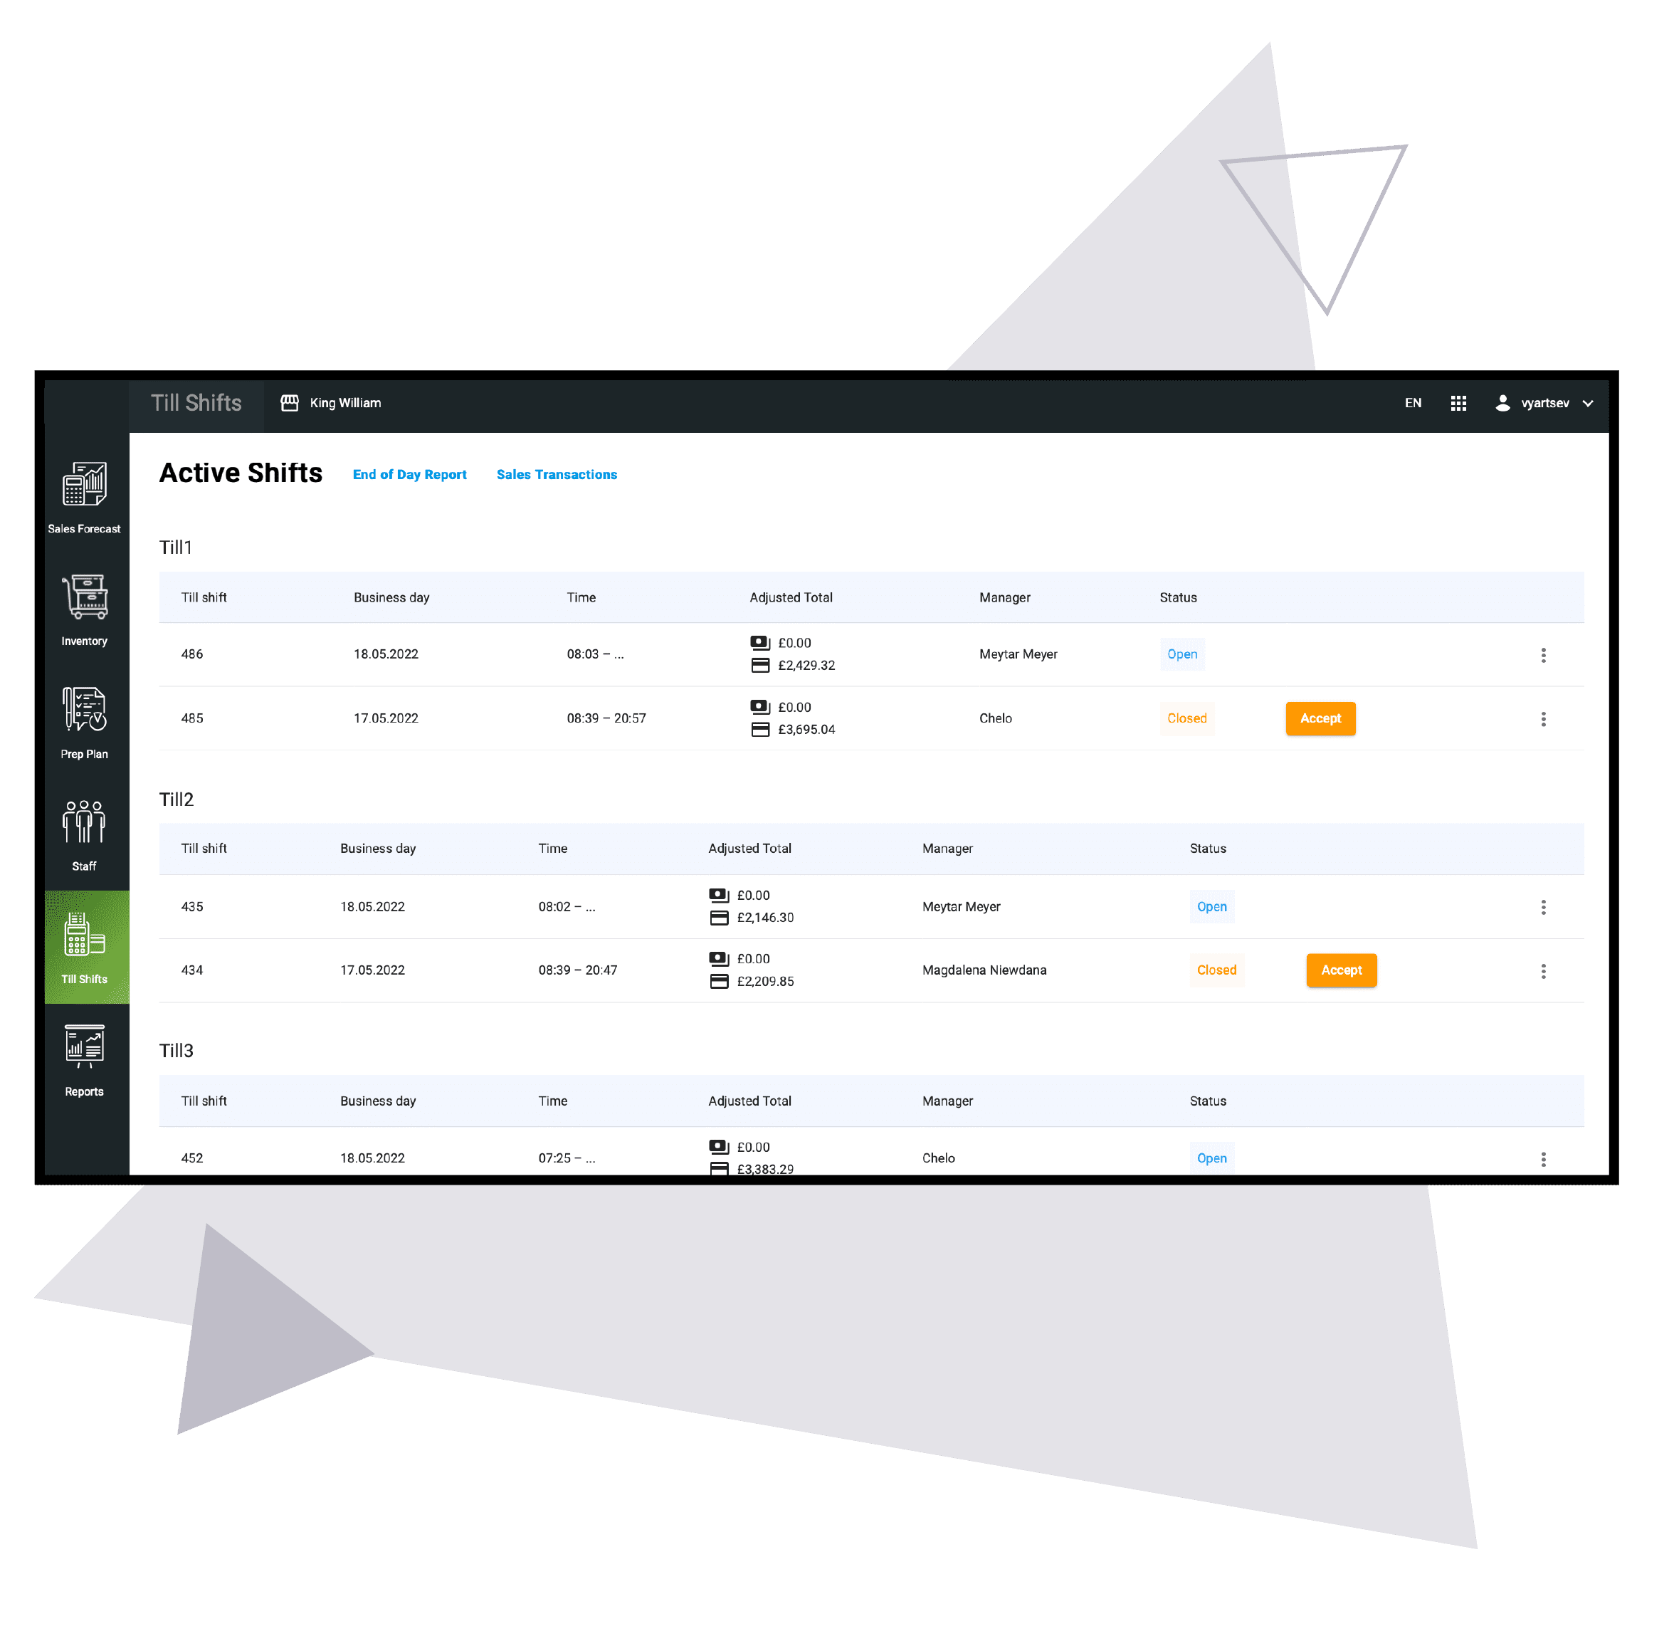Click card icon beside £2,209.85
The width and height of the screenshot is (1674, 1631).
click(x=720, y=983)
